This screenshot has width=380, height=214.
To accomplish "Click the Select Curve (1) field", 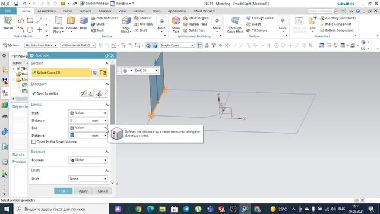I will (x=61, y=73).
